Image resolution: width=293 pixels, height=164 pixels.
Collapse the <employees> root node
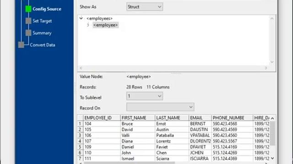click(x=81, y=18)
